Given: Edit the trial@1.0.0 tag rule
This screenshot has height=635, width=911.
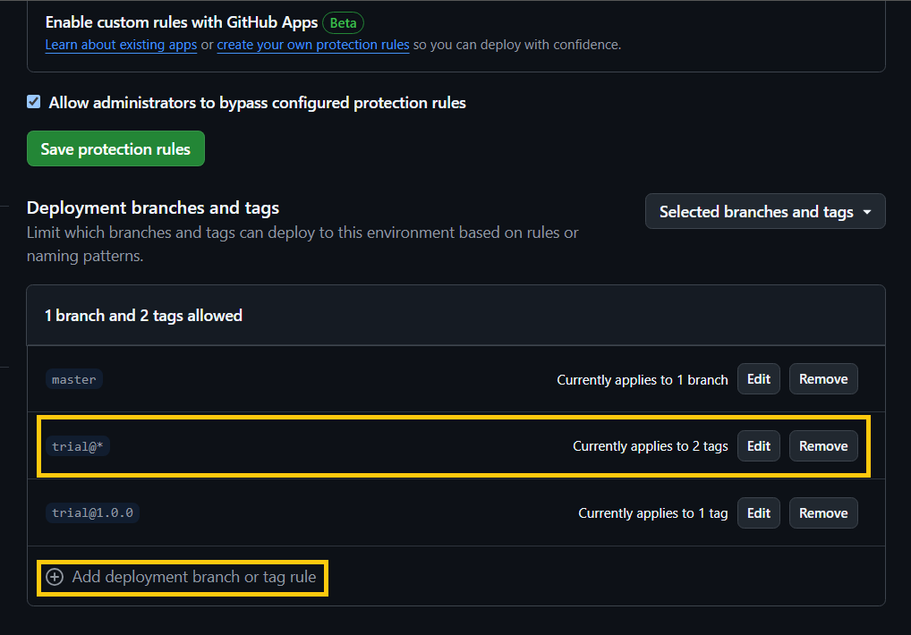Looking at the screenshot, I should point(759,513).
